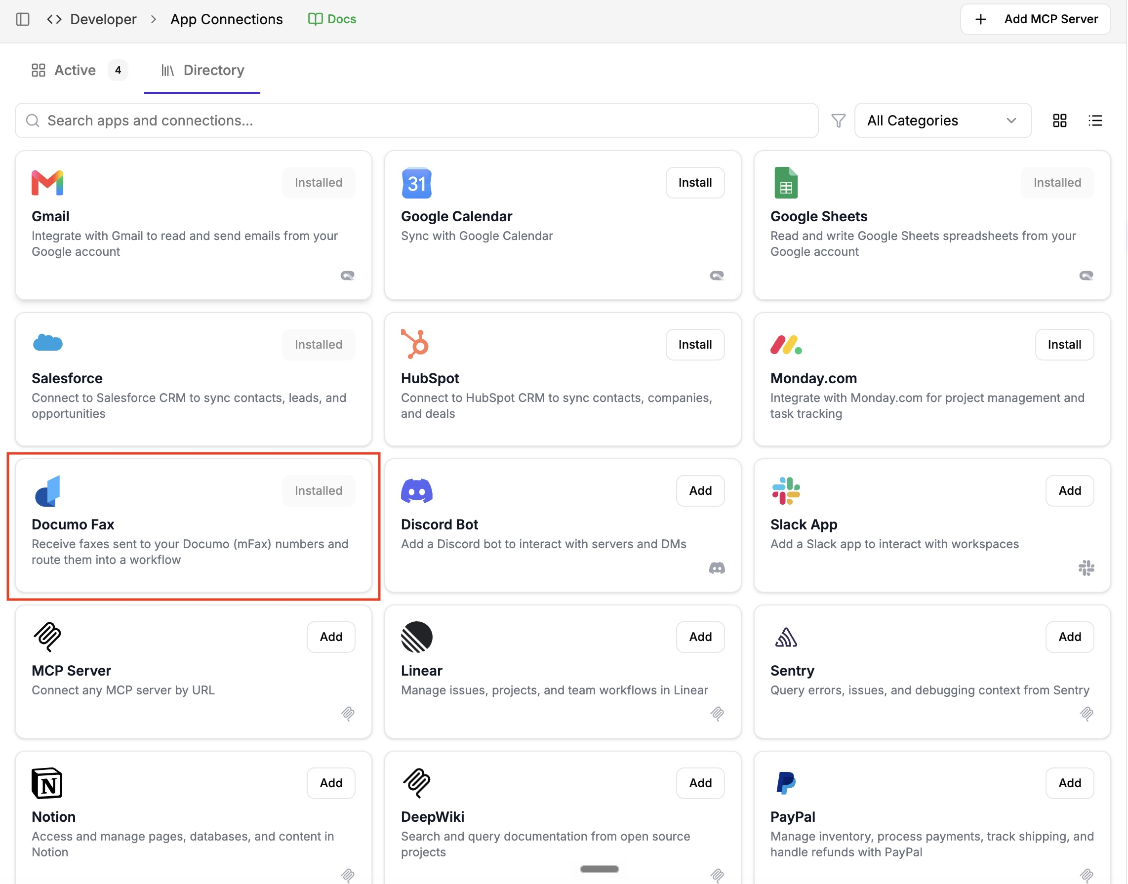Click the HubSpot logo icon
Viewport: 1128px width, 884px height.
pyautogui.click(x=415, y=344)
